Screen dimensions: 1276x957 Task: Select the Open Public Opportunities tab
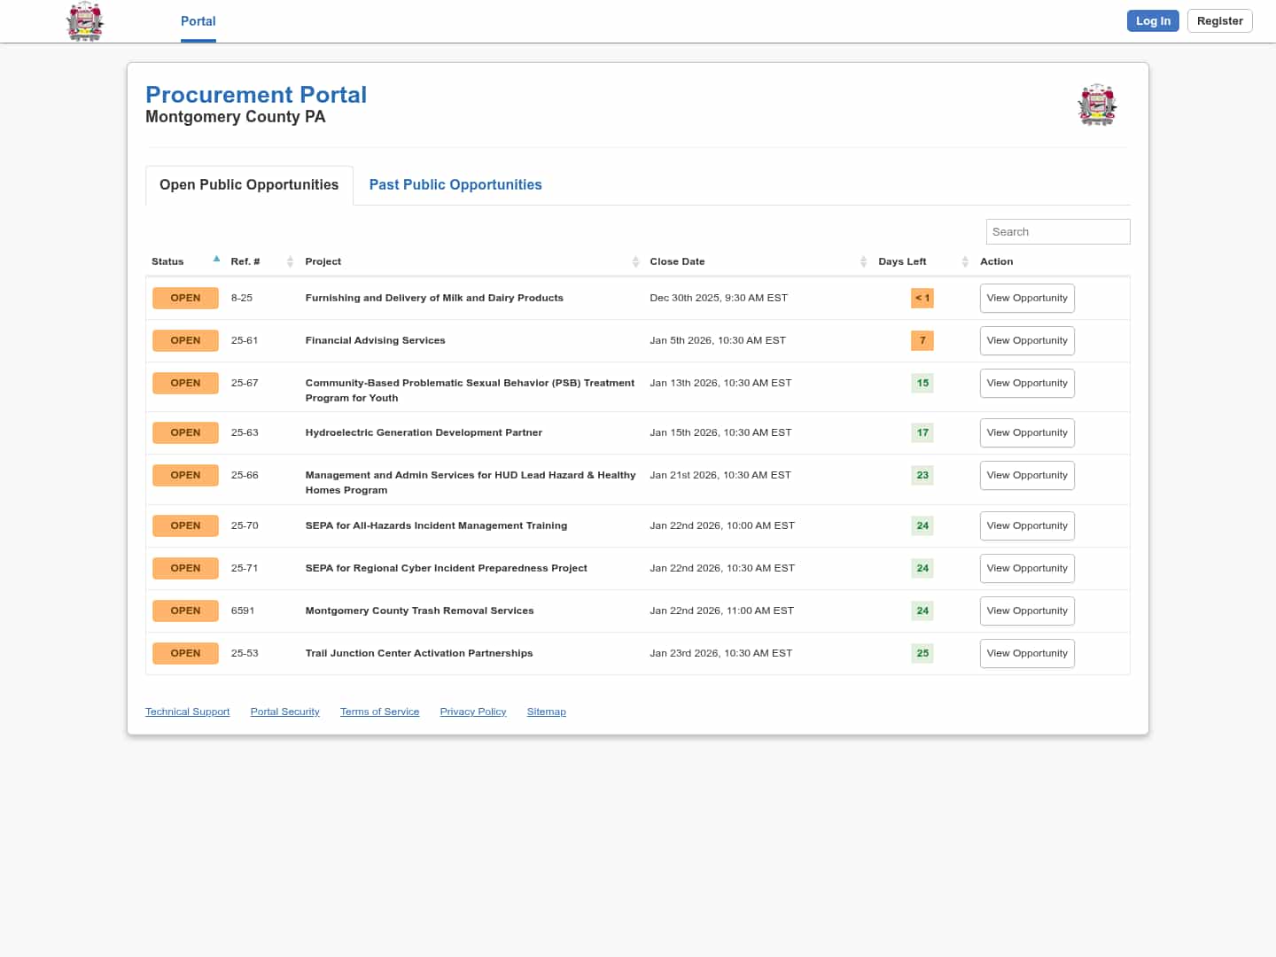[249, 184]
